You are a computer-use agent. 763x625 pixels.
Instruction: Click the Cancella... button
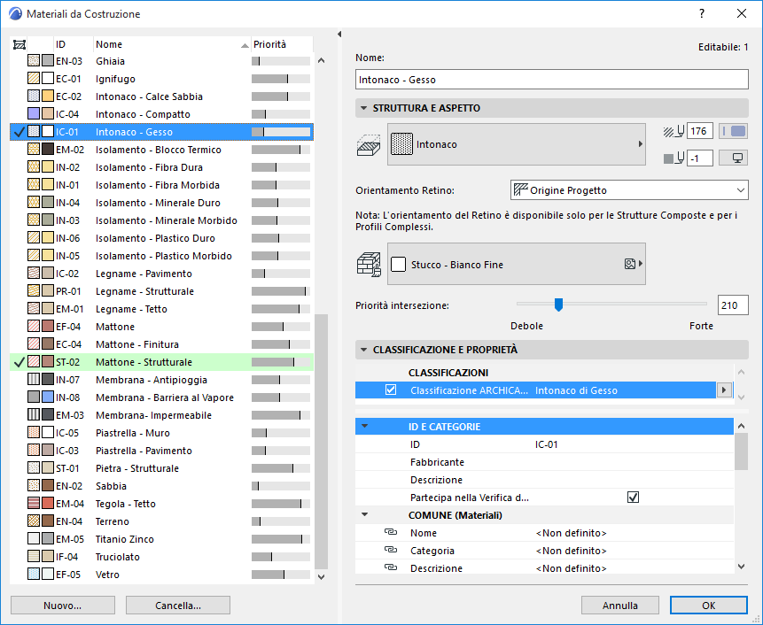[177, 605]
